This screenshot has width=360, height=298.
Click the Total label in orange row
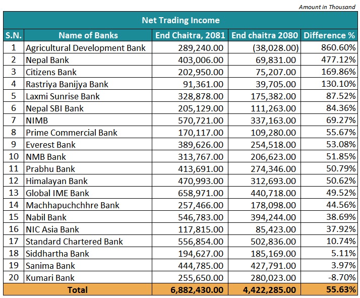click(x=78, y=290)
